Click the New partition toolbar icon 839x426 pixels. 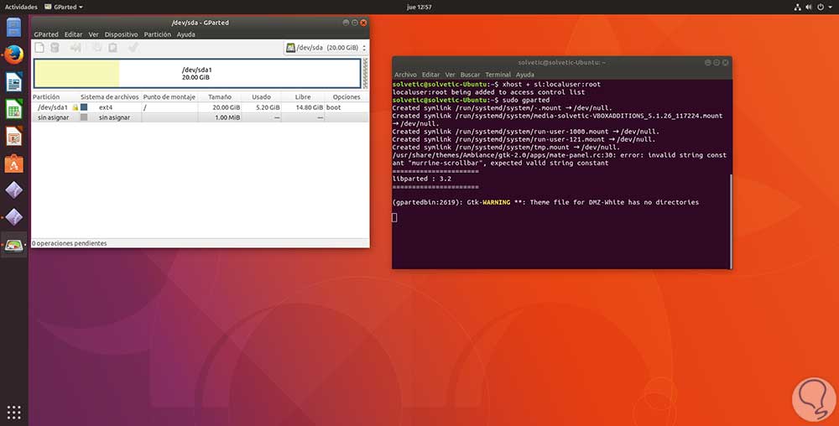(39, 48)
